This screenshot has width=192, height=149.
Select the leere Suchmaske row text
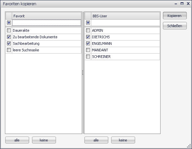[26, 50]
